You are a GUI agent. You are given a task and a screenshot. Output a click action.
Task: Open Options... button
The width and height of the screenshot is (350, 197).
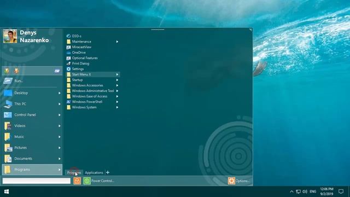[239, 181]
